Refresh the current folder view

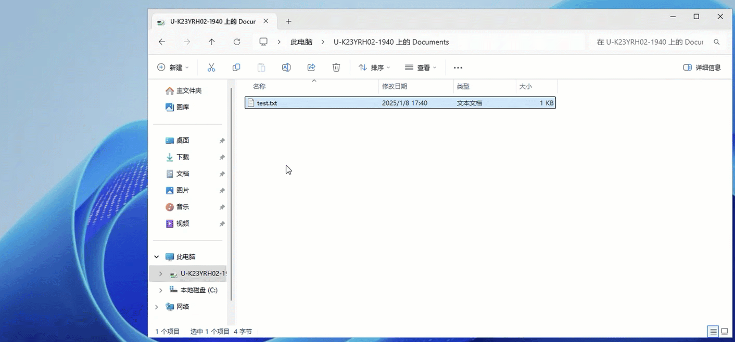click(x=237, y=42)
